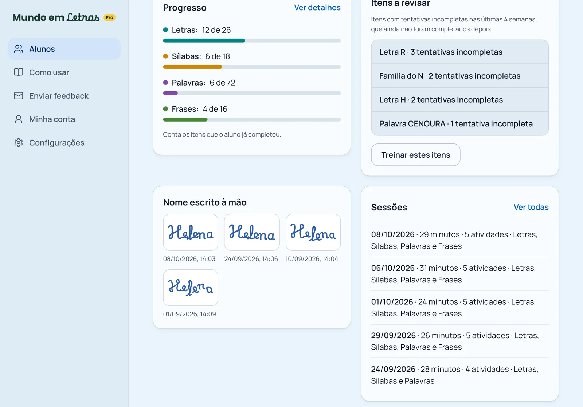Open handwriting sample from 24/09/2026, 14:06

(252, 232)
